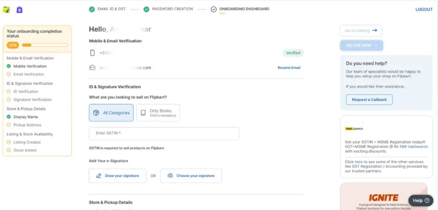Click the Display Name green check icon
This screenshot has width=438, height=210.
(9, 117)
